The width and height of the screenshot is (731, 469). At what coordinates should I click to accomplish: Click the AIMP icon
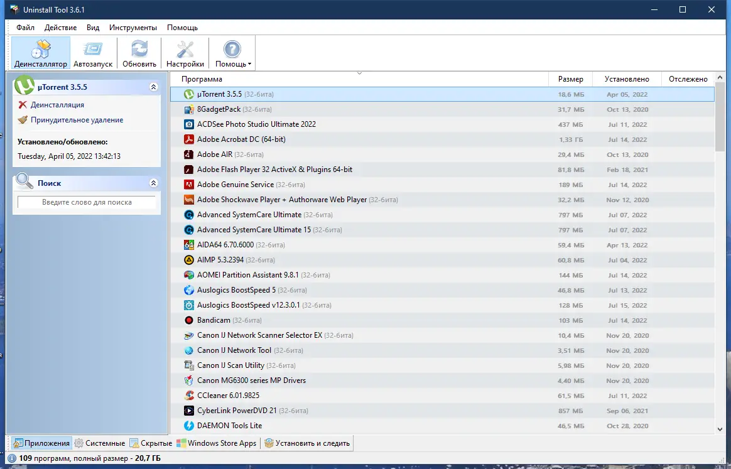189,260
